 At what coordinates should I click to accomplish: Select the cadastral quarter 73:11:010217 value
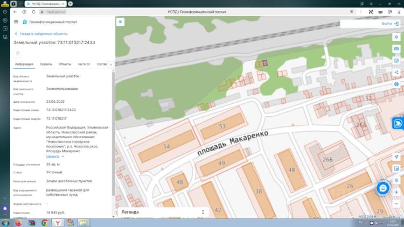(57, 119)
